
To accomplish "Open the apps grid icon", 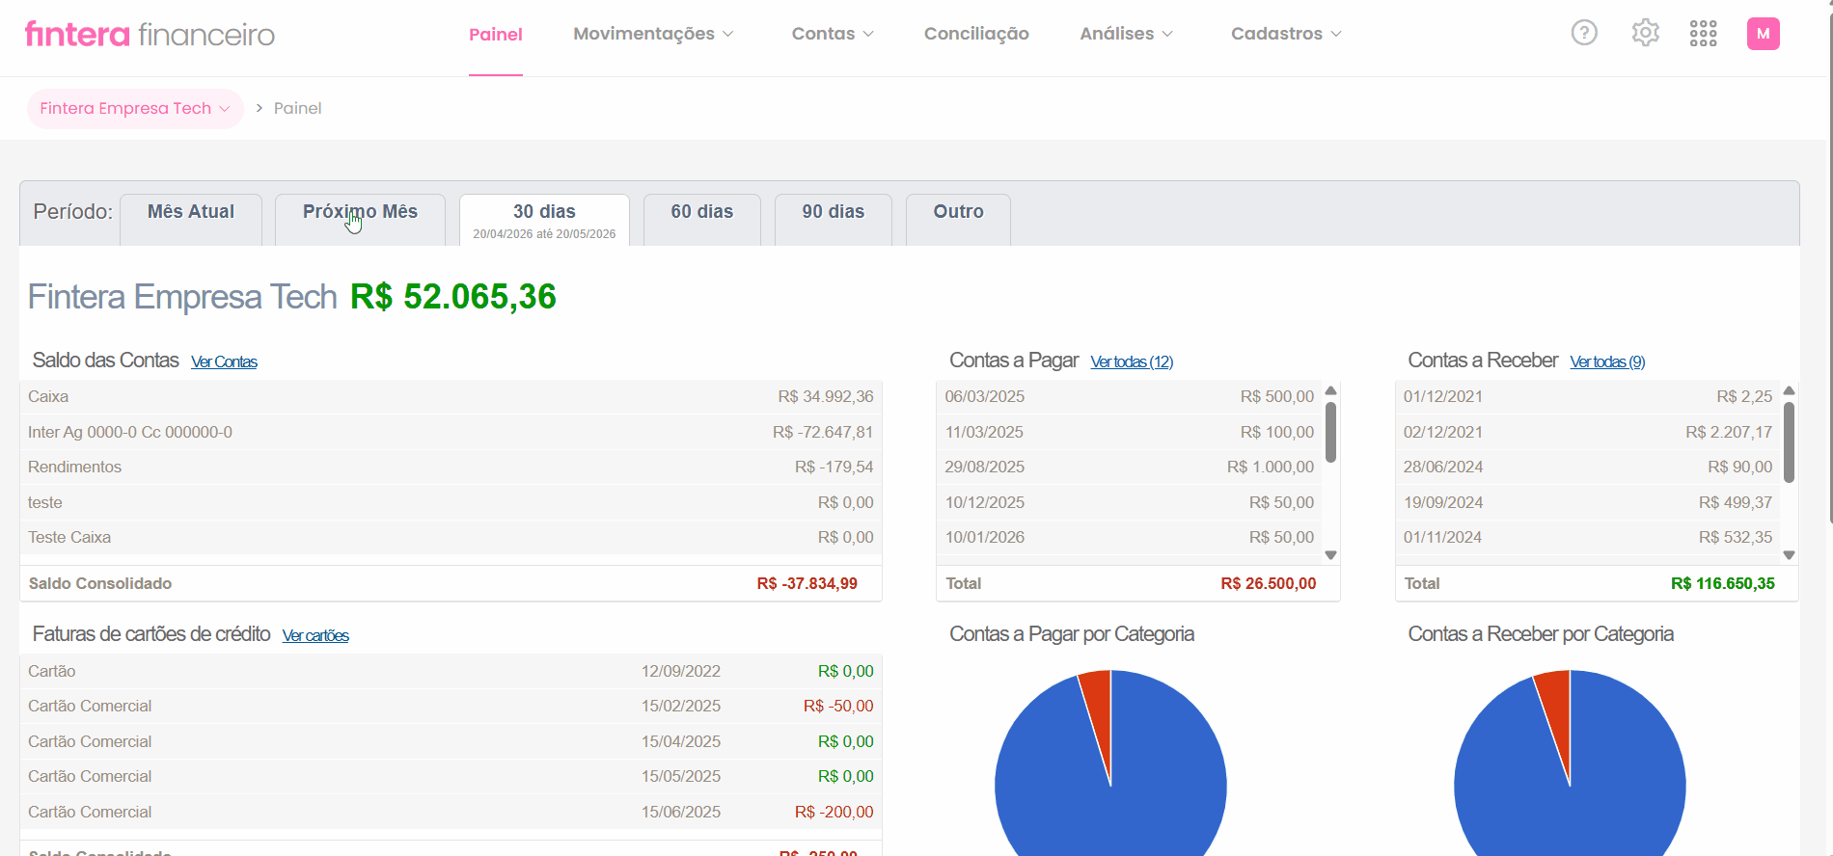I will (x=1704, y=34).
